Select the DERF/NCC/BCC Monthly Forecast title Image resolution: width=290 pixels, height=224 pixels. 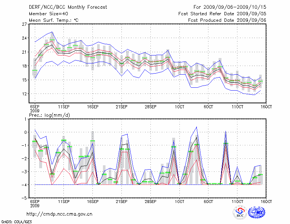point(69,7)
